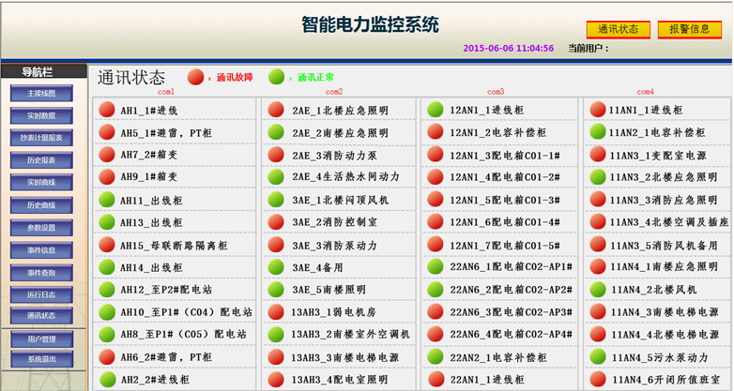Click the red status light for AH1_1#进线
The image size is (734, 391).
click(106, 110)
